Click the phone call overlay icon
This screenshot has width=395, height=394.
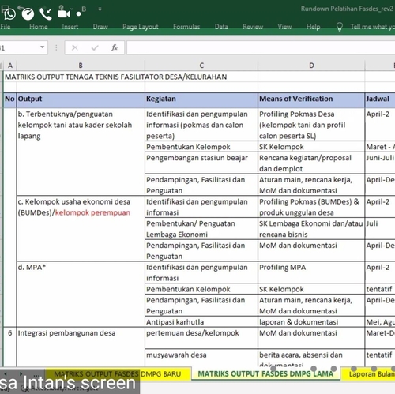[x=46, y=14]
